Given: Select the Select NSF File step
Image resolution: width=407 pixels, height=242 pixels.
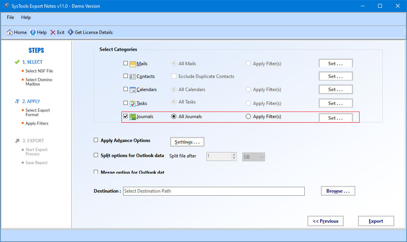Looking at the screenshot, I should 39,71.
